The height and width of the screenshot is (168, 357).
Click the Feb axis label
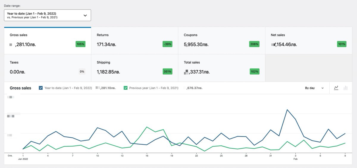pyautogui.click(x=295, y=159)
